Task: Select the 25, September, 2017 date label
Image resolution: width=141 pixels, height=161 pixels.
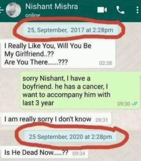Action: click(x=70, y=30)
